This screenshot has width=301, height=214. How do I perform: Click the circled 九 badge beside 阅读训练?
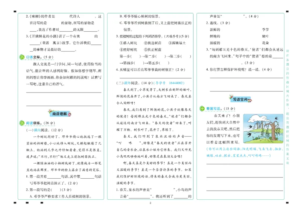click(x=22, y=123)
